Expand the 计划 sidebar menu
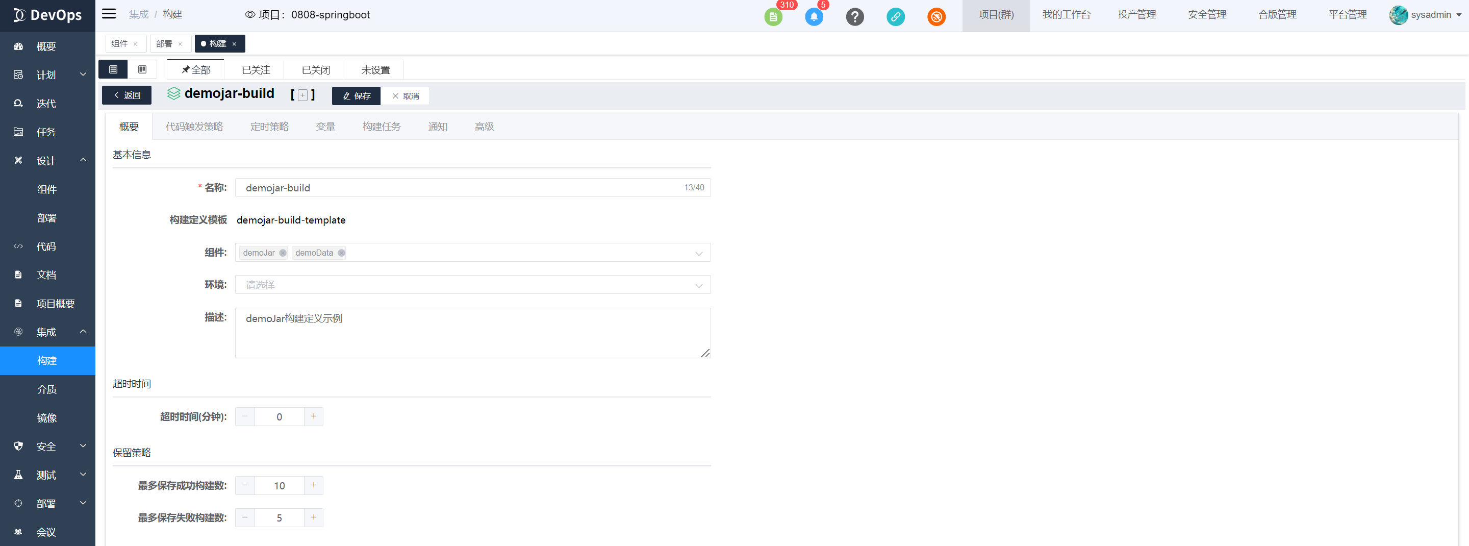 48,75
